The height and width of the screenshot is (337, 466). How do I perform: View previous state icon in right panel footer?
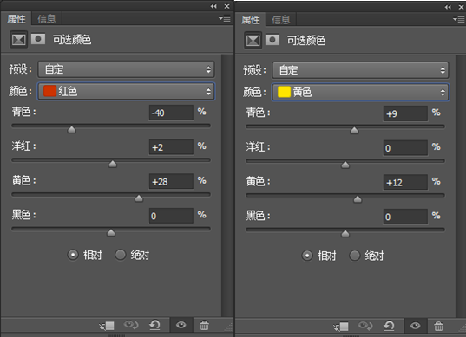pos(365,326)
